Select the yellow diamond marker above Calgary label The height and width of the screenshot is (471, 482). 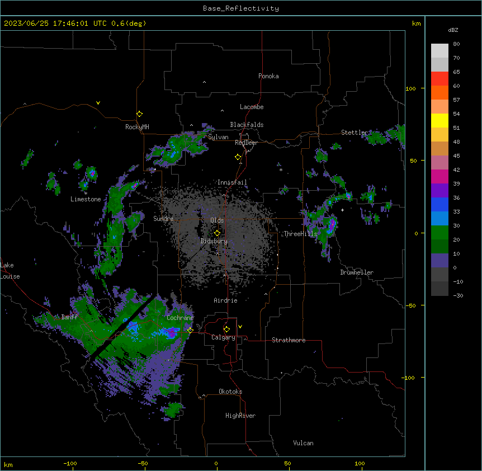226,329
